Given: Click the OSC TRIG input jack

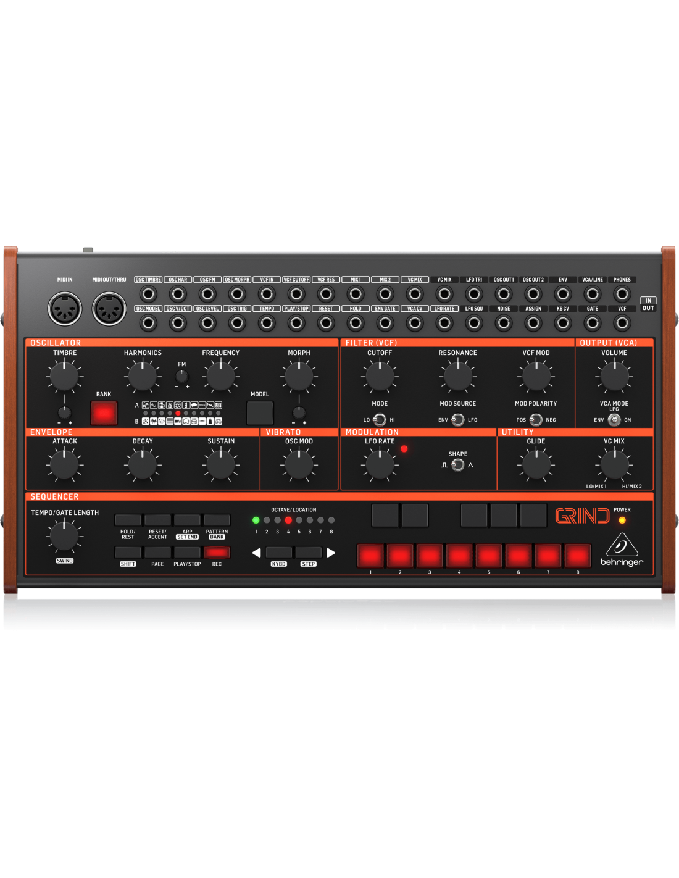Looking at the screenshot, I should [237, 322].
